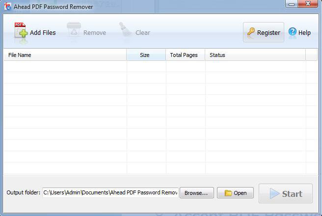Image resolution: width=322 pixels, height=216 pixels.
Task: Sort the list by File Name column
Action: pos(65,55)
